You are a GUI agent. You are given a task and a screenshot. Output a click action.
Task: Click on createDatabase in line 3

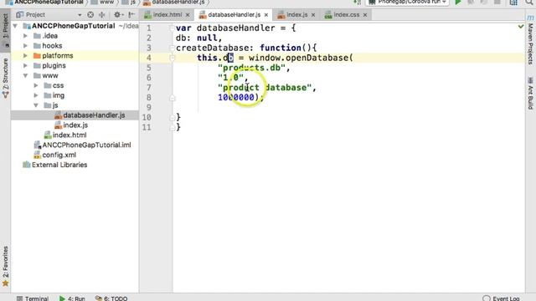(212, 48)
